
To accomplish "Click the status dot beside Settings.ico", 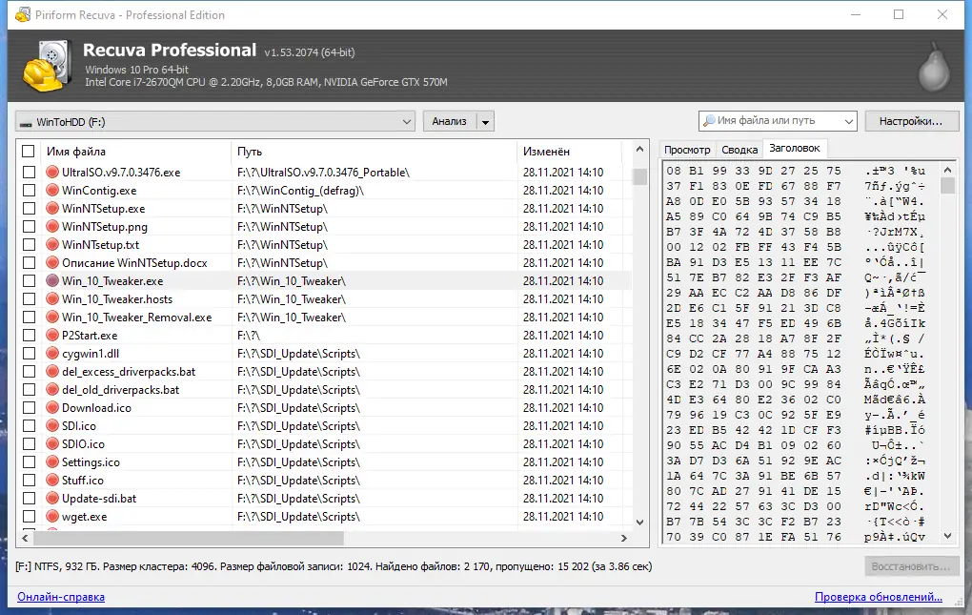I will pos(52,461).
